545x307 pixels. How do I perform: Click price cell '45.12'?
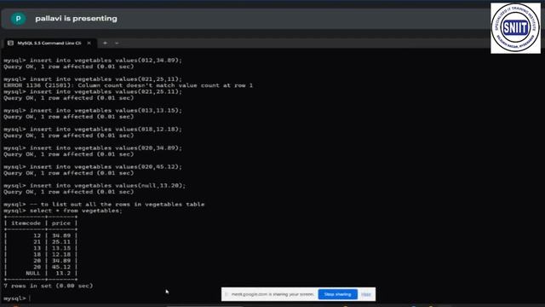point(61,267)
